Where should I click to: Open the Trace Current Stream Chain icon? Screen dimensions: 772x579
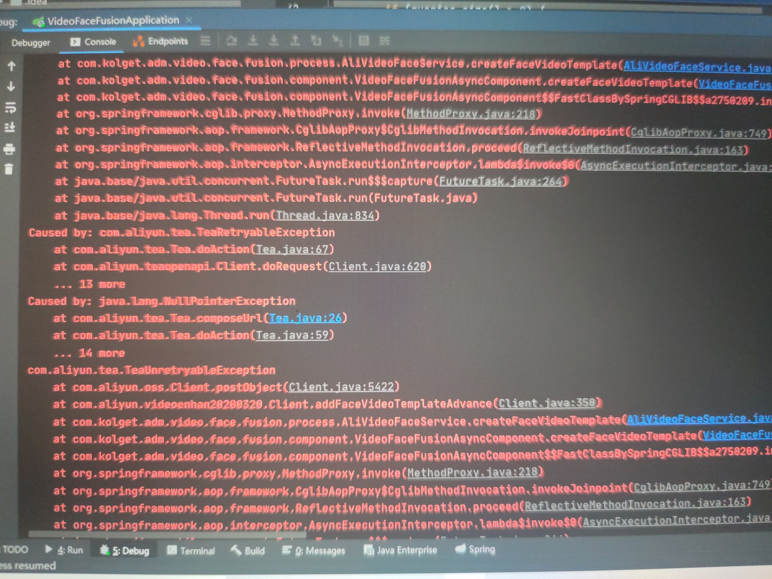pos(384,41)
